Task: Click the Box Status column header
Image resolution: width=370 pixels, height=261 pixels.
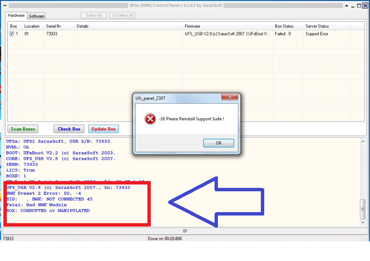Action: [x=288, y=26]
